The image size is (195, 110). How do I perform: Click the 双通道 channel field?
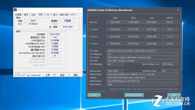click(x=68, y=21)
